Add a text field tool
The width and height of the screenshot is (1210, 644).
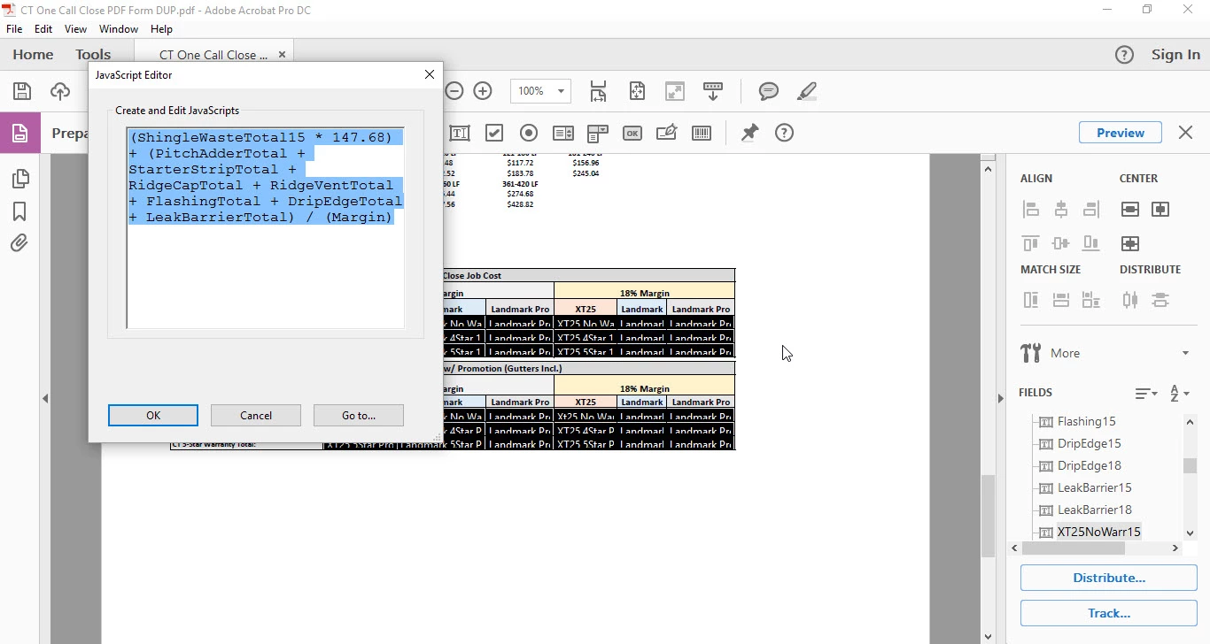tap(460, 133)
